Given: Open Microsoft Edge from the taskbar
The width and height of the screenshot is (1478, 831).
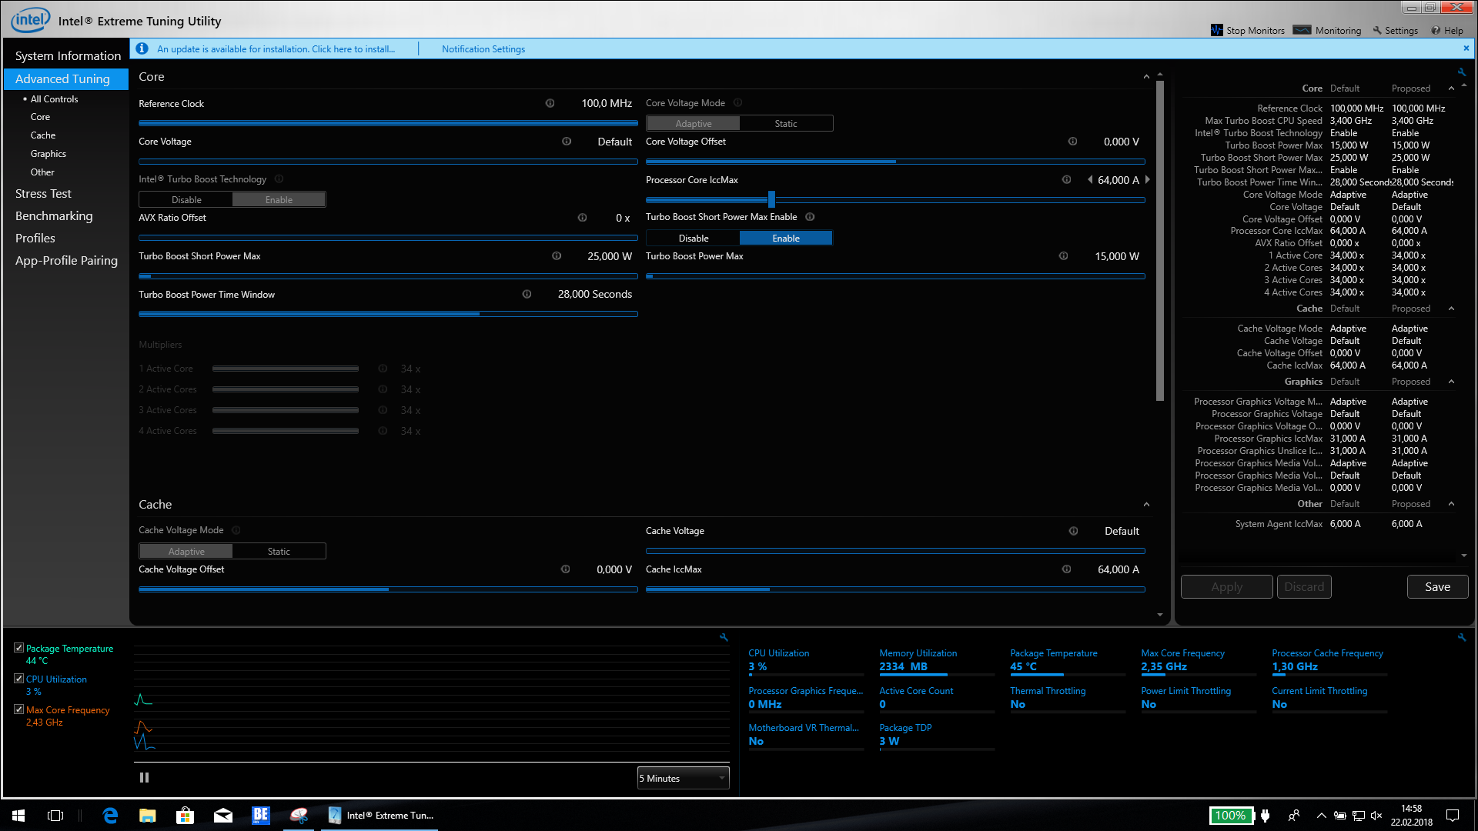Looking at the screenshot, I should coord(110,816).
